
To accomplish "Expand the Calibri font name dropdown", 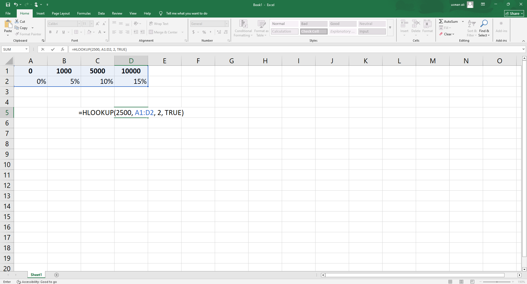I will (x=79, y=24).
